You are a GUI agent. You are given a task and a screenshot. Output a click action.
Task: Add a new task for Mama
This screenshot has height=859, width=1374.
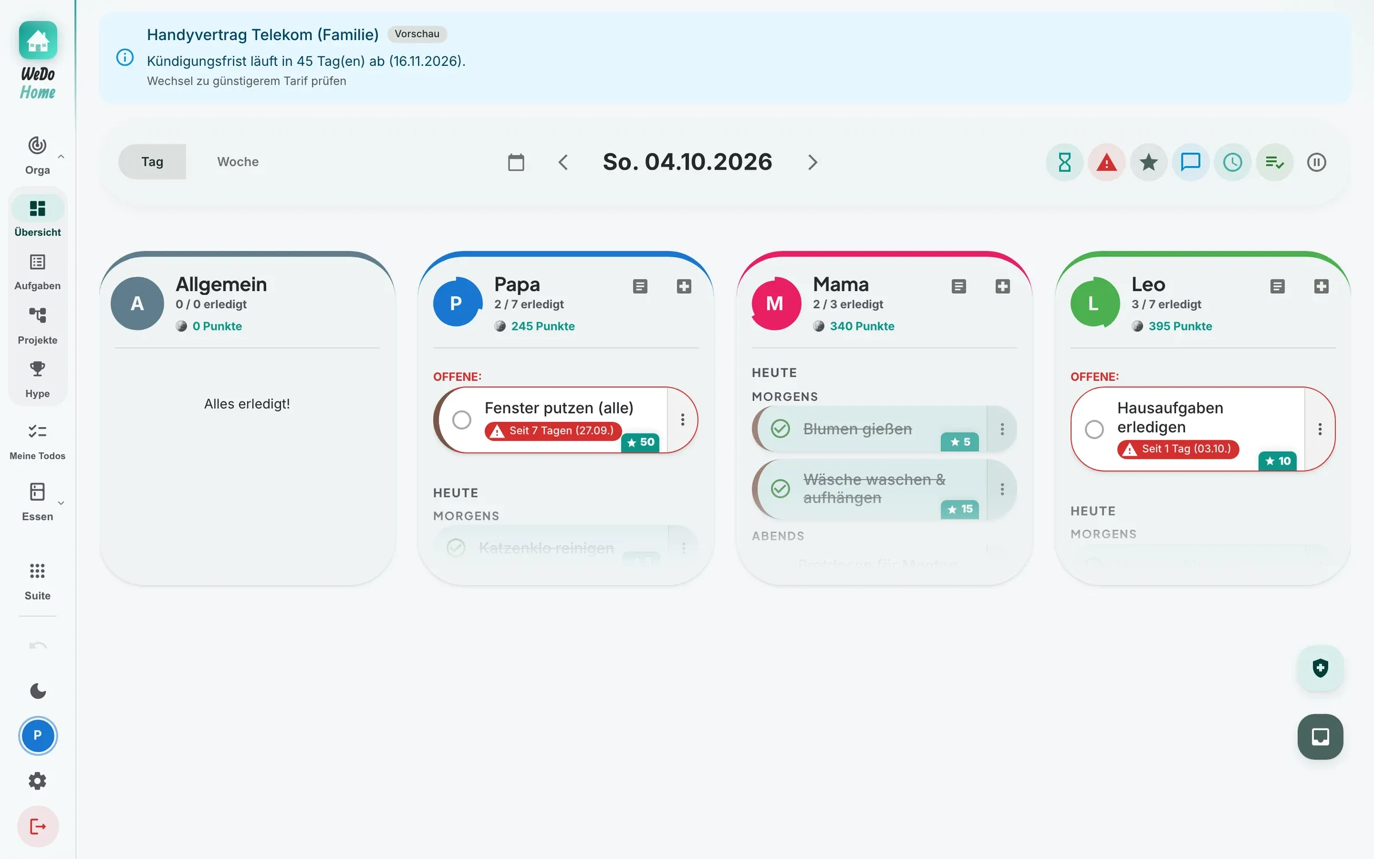[1002, 286]
